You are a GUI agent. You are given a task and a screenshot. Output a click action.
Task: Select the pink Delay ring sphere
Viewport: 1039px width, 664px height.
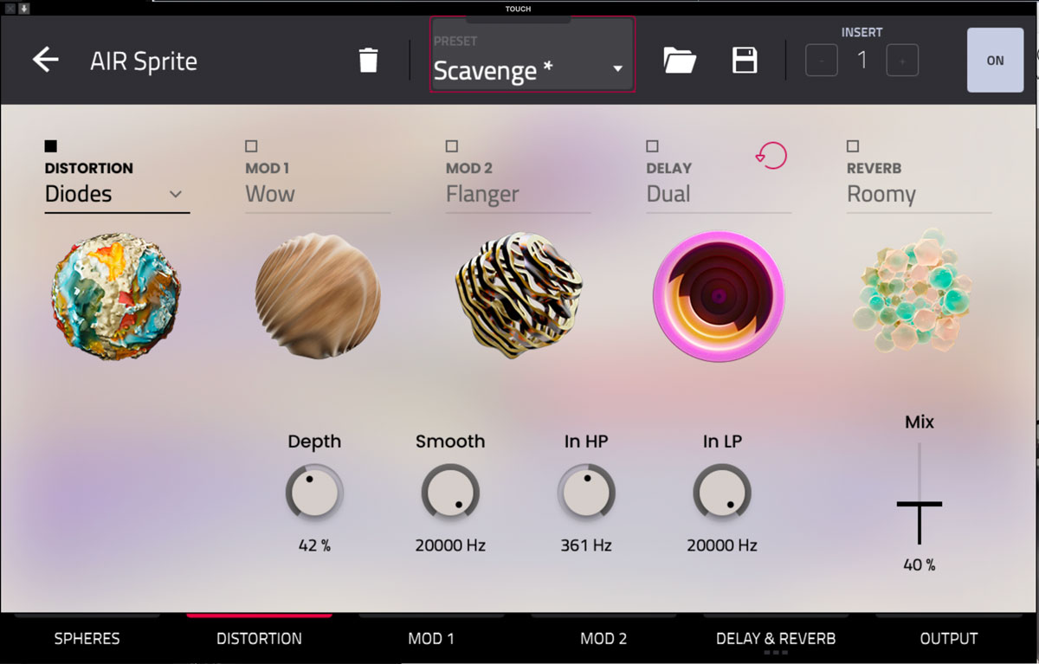(719, 296)
